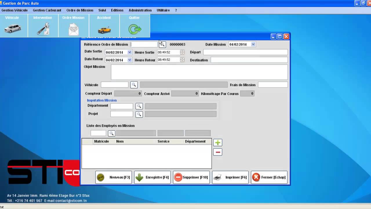Click the Fermer [Echap] button
Image resolution: width=371 pixels, height=209 pixels.
coord(269,177)
